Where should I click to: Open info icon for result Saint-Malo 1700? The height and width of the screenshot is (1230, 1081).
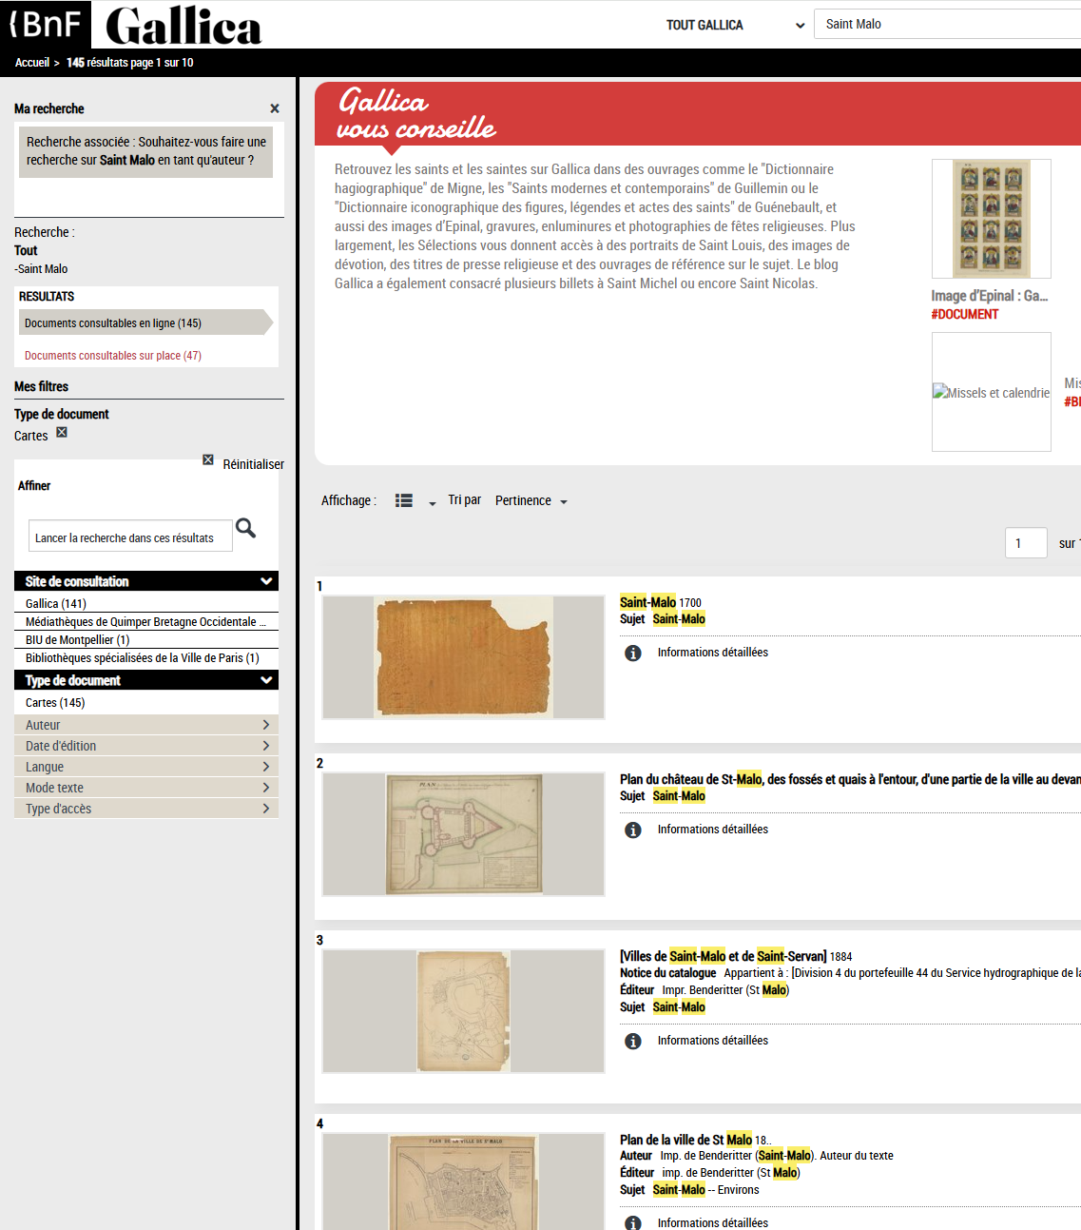point(633,653)
